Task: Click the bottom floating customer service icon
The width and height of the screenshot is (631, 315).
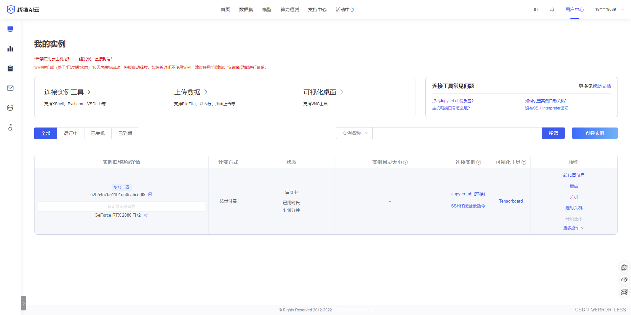Action: tap(624, 292)
